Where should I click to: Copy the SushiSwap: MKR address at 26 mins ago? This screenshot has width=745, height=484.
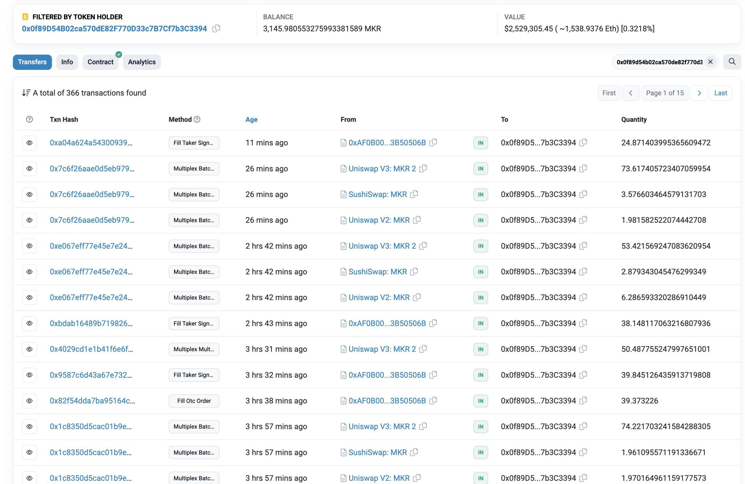(x=414, y=194)
